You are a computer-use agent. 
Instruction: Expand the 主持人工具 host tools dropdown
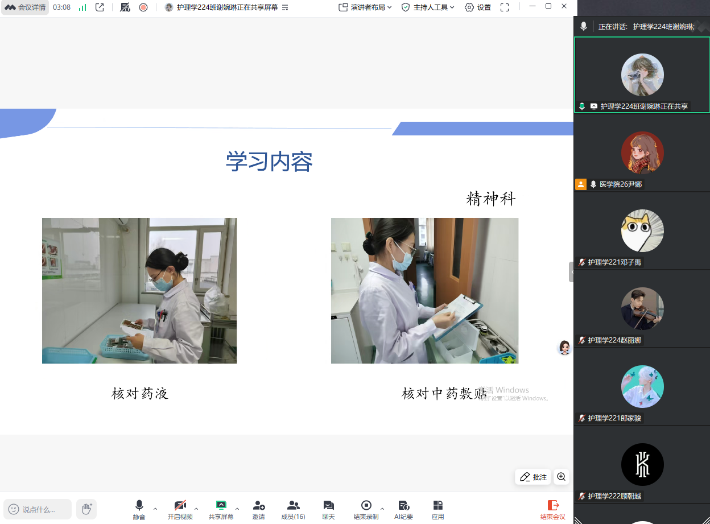point(428,7)
